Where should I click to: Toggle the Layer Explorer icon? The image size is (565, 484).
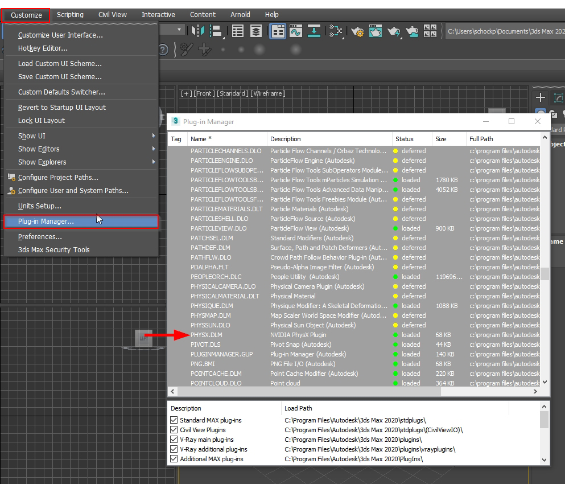256,31
